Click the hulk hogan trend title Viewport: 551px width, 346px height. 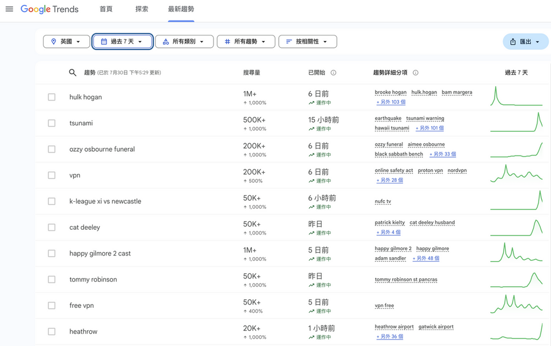pos(86,97)
